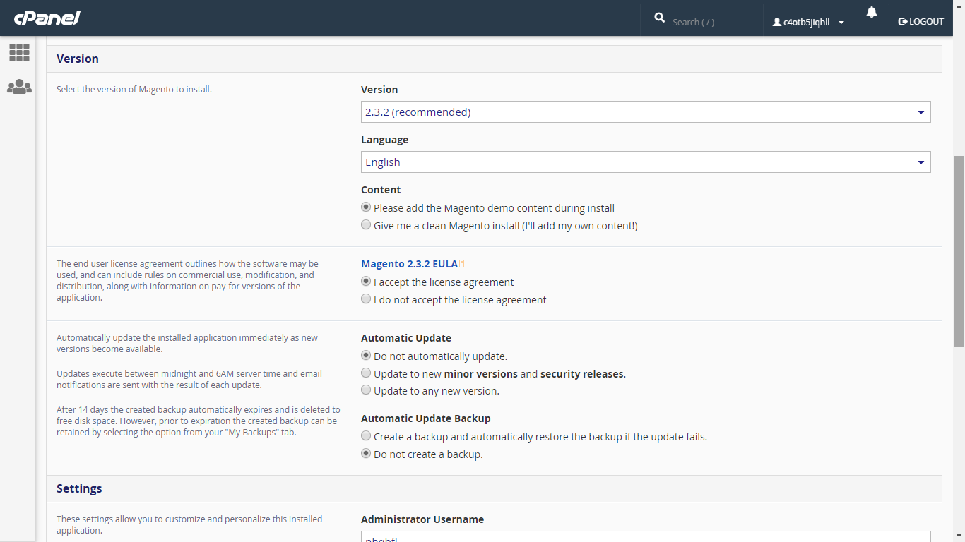Click the user account icon by c4otb5jiqhll
The width and height of the screenshot is (965, 542).
pyautogui.click(x=777, y=22)
